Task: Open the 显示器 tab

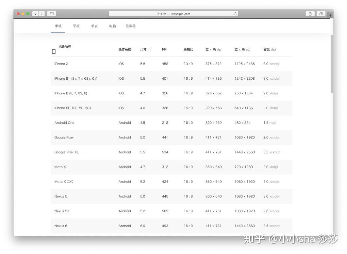Action: [131, 26]
